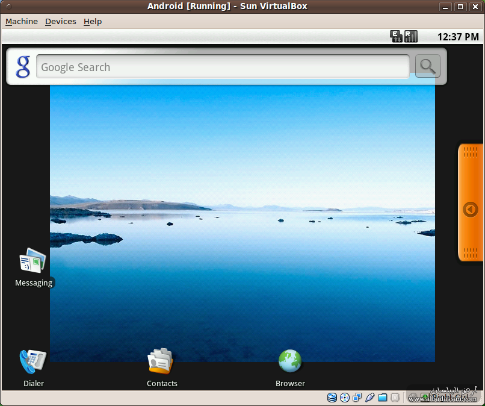Click the network adapters indicator
The width and height of the screenshot is (485, 406).
point(357,398)
